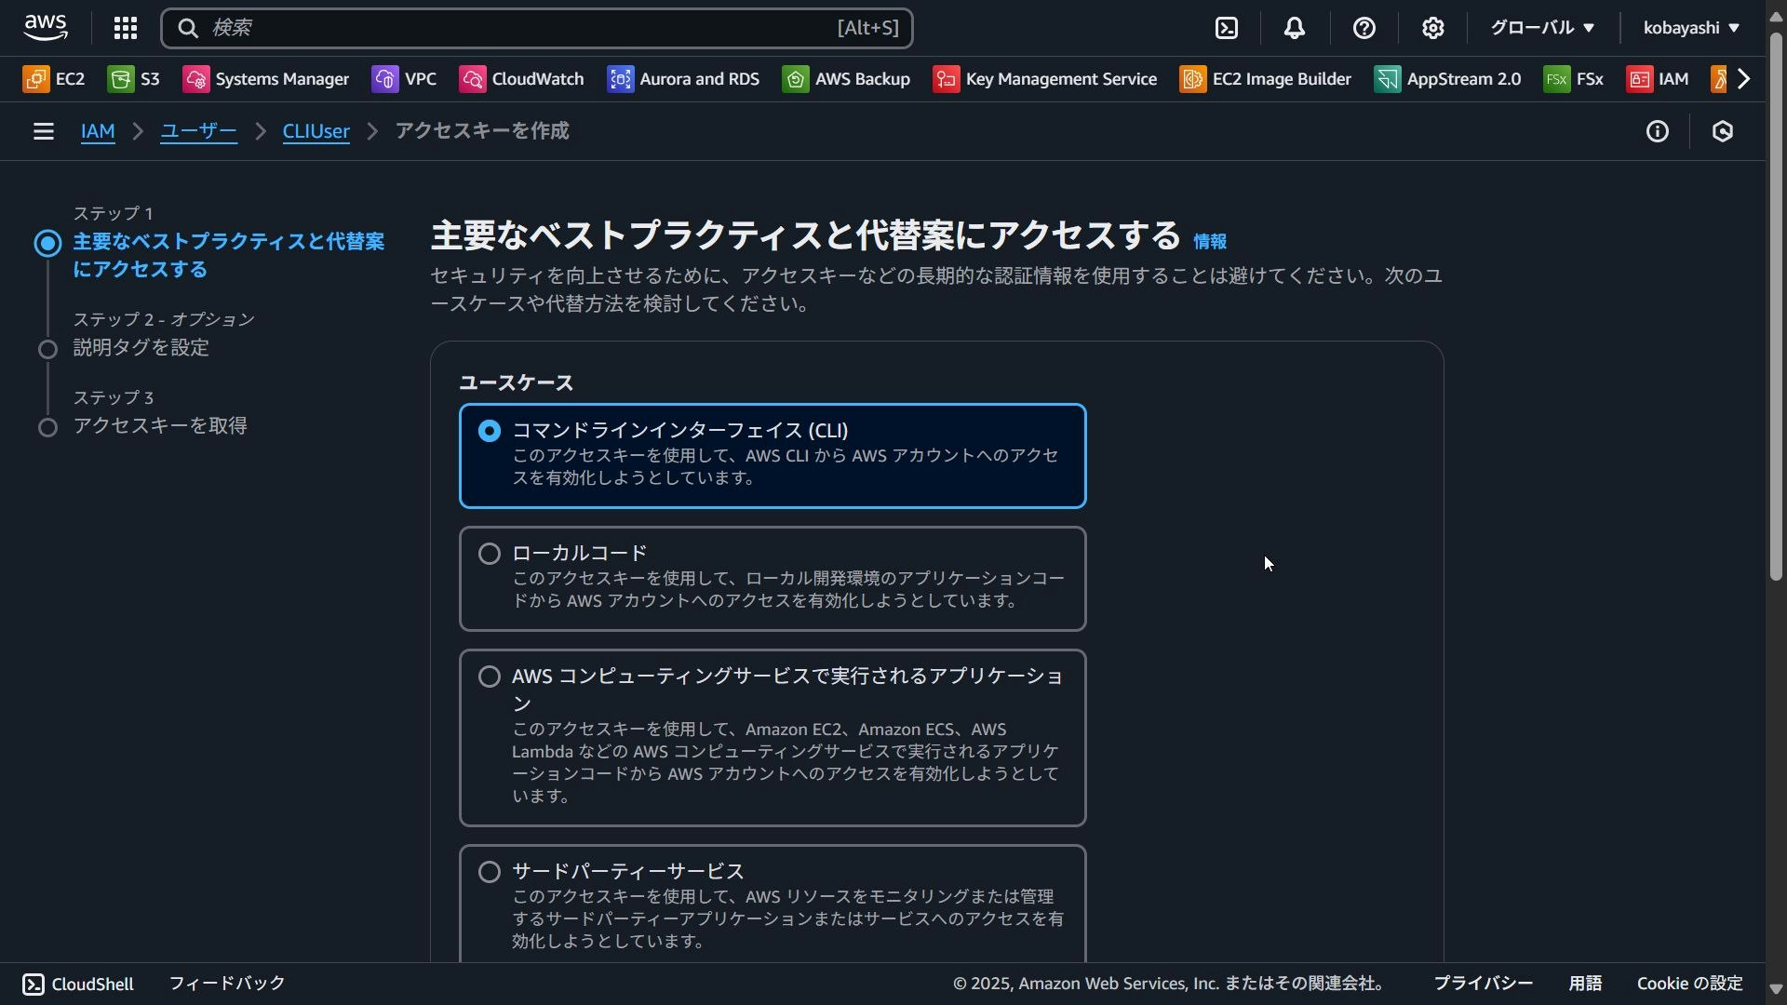Open the EC2 service shortcut
Screen dimensions: 1787x1005
(54, 78)
